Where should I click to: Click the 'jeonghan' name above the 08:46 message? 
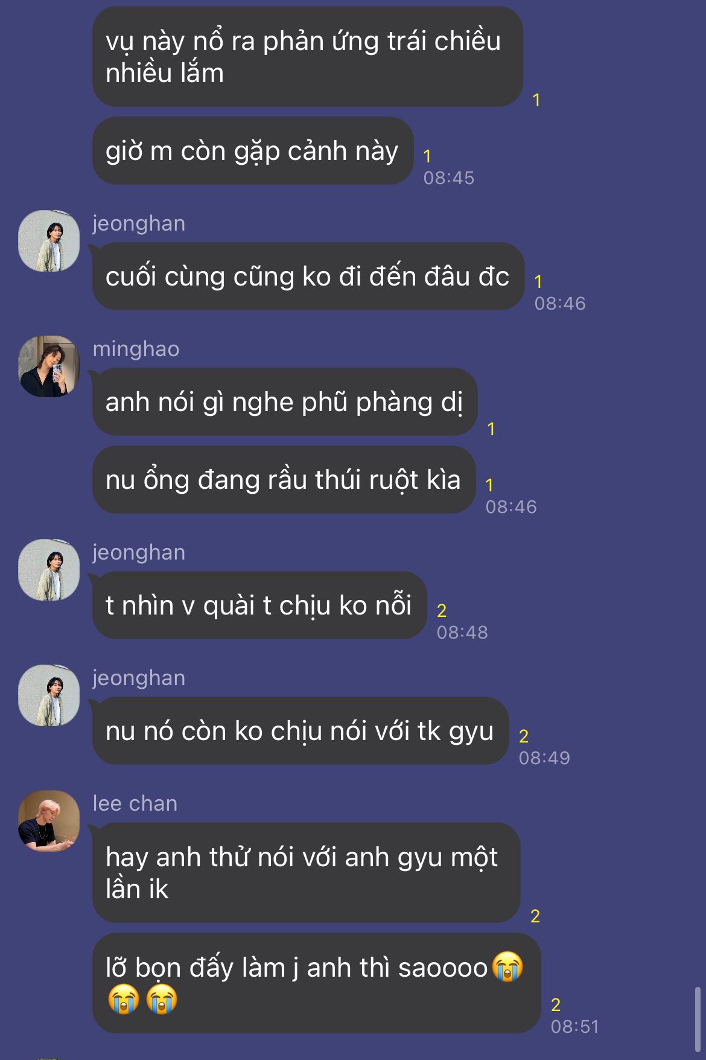click(x=139, y=223)
